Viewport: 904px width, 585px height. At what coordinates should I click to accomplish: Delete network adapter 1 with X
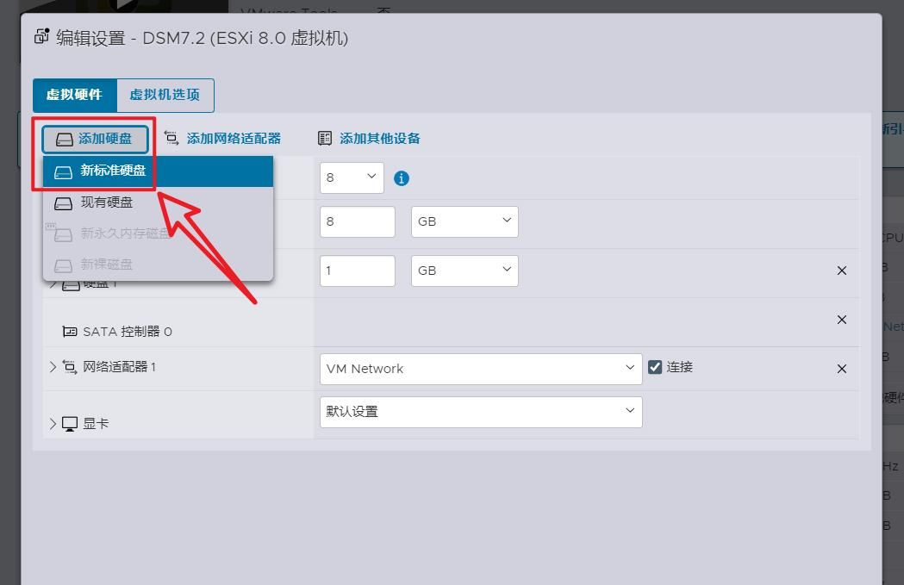click(x=842, y=369)
